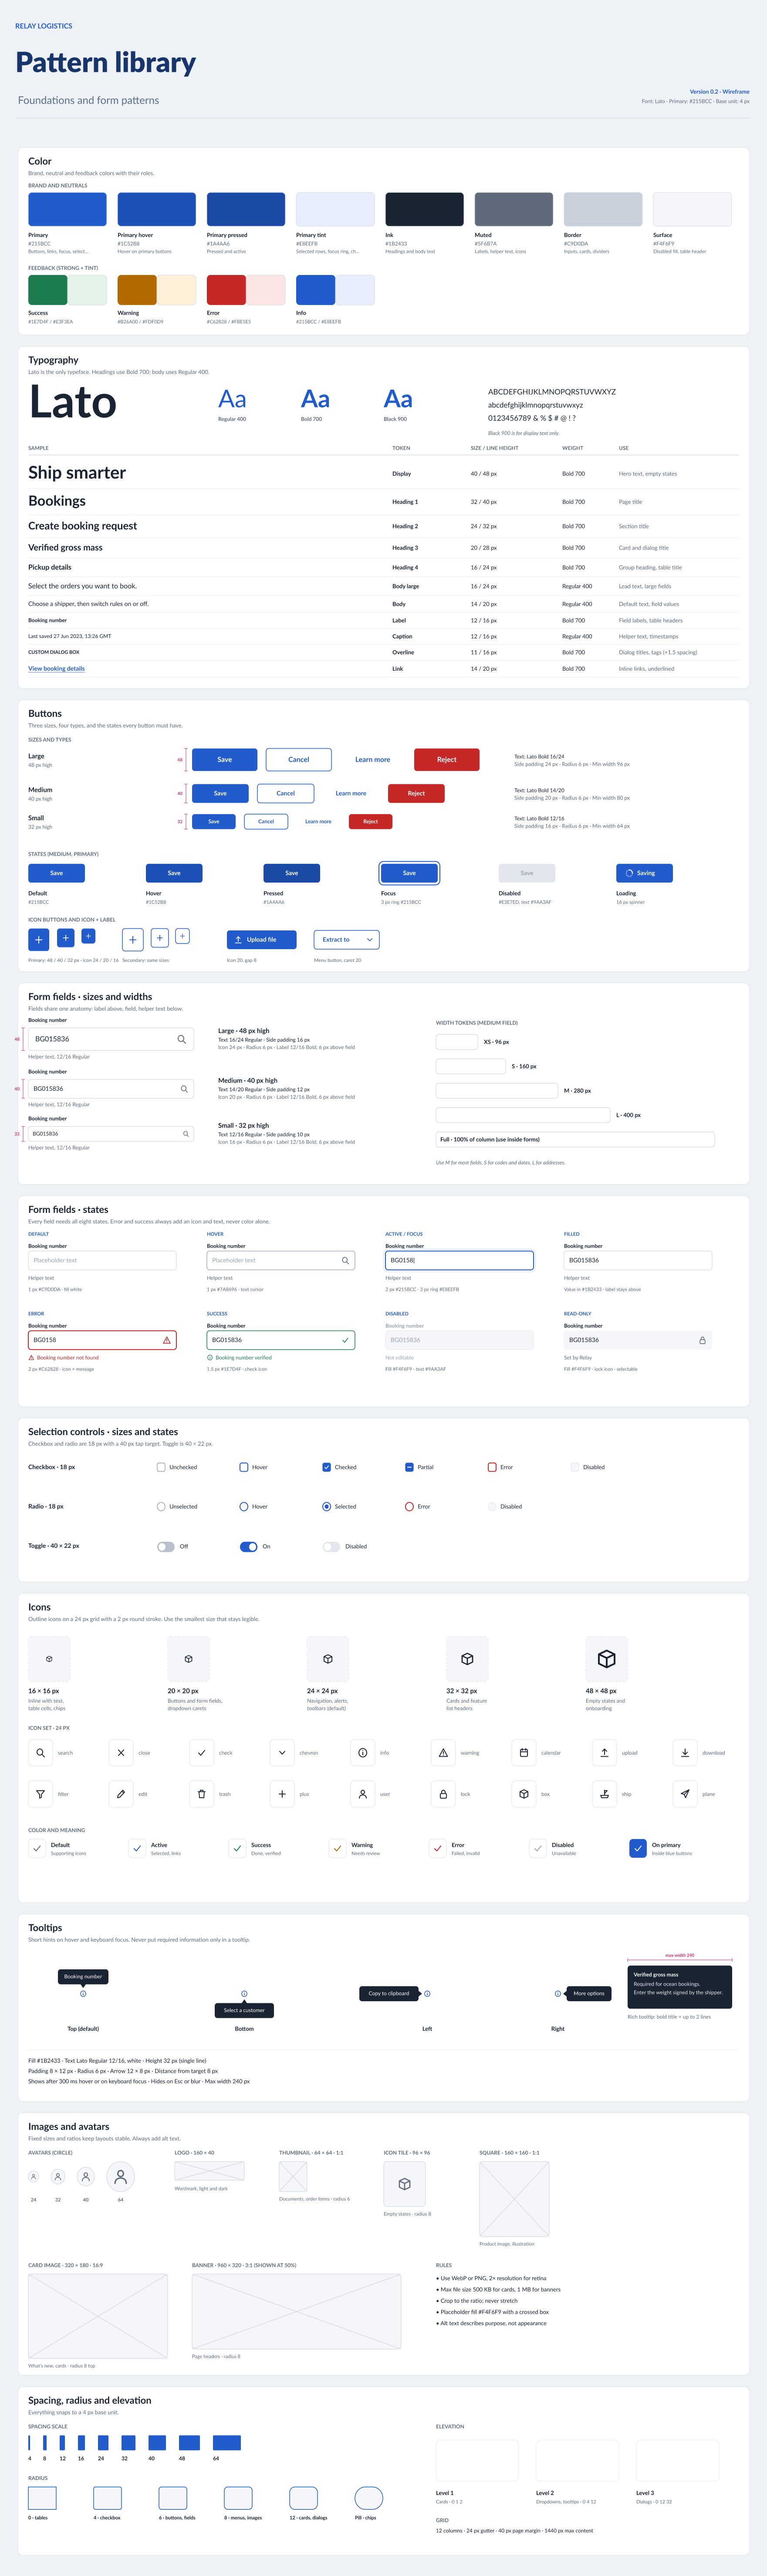Click the edit pencil icon tile

(x=121, y=1794)
